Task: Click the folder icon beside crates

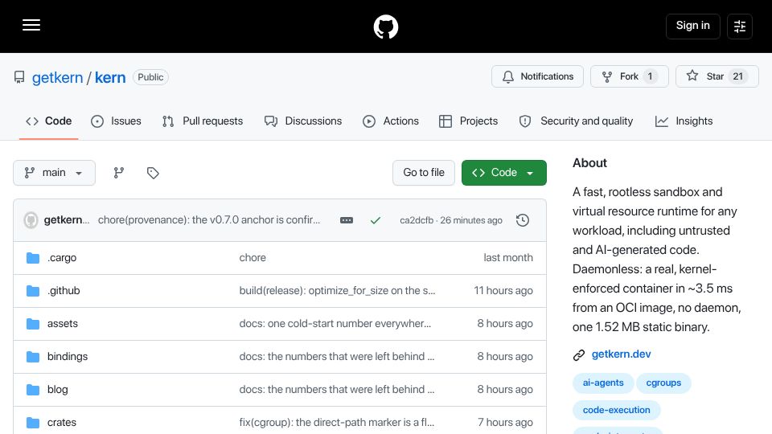Action: point(33,423)
